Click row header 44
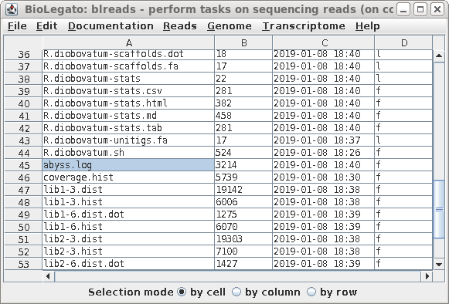 pos(23,153)
